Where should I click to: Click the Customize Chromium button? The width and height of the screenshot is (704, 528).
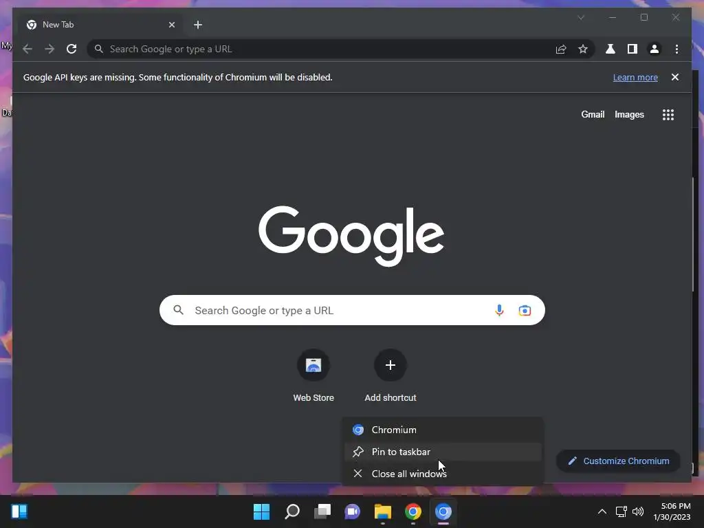[x=618, y=461]
